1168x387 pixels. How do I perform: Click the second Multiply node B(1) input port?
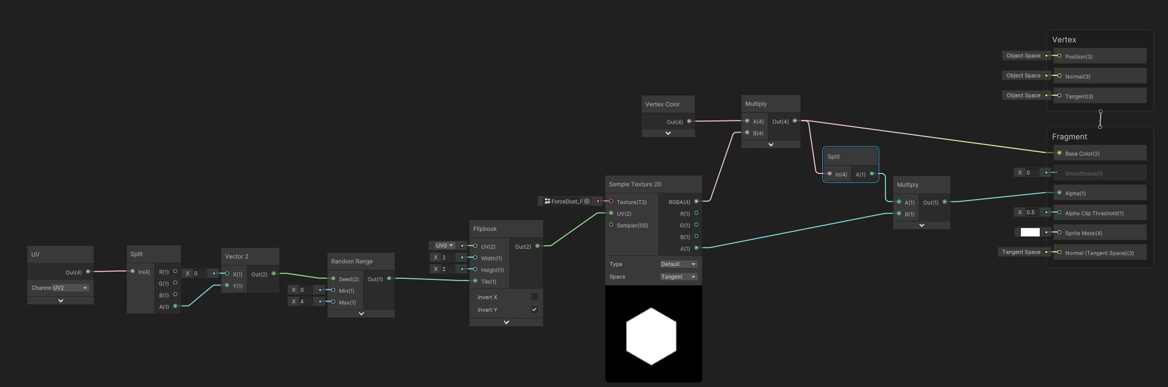click(899, 214)
